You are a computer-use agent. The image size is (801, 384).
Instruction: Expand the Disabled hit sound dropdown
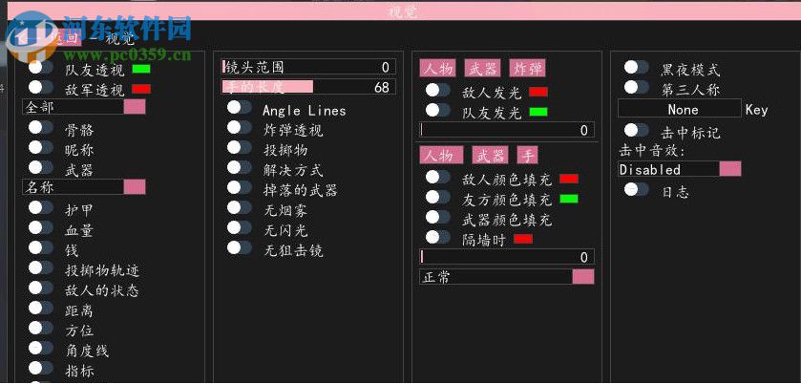pos(680,169)
